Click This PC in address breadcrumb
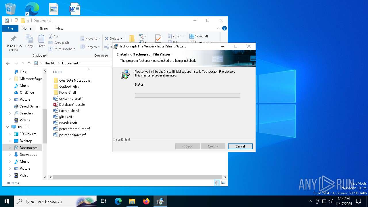Screen dimensions: 368x207 click(50, 63)
